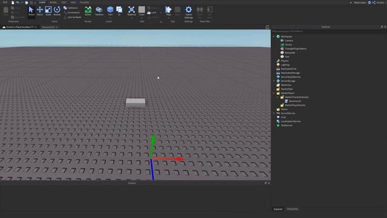Select Players service in Explorer

(285, 61)
